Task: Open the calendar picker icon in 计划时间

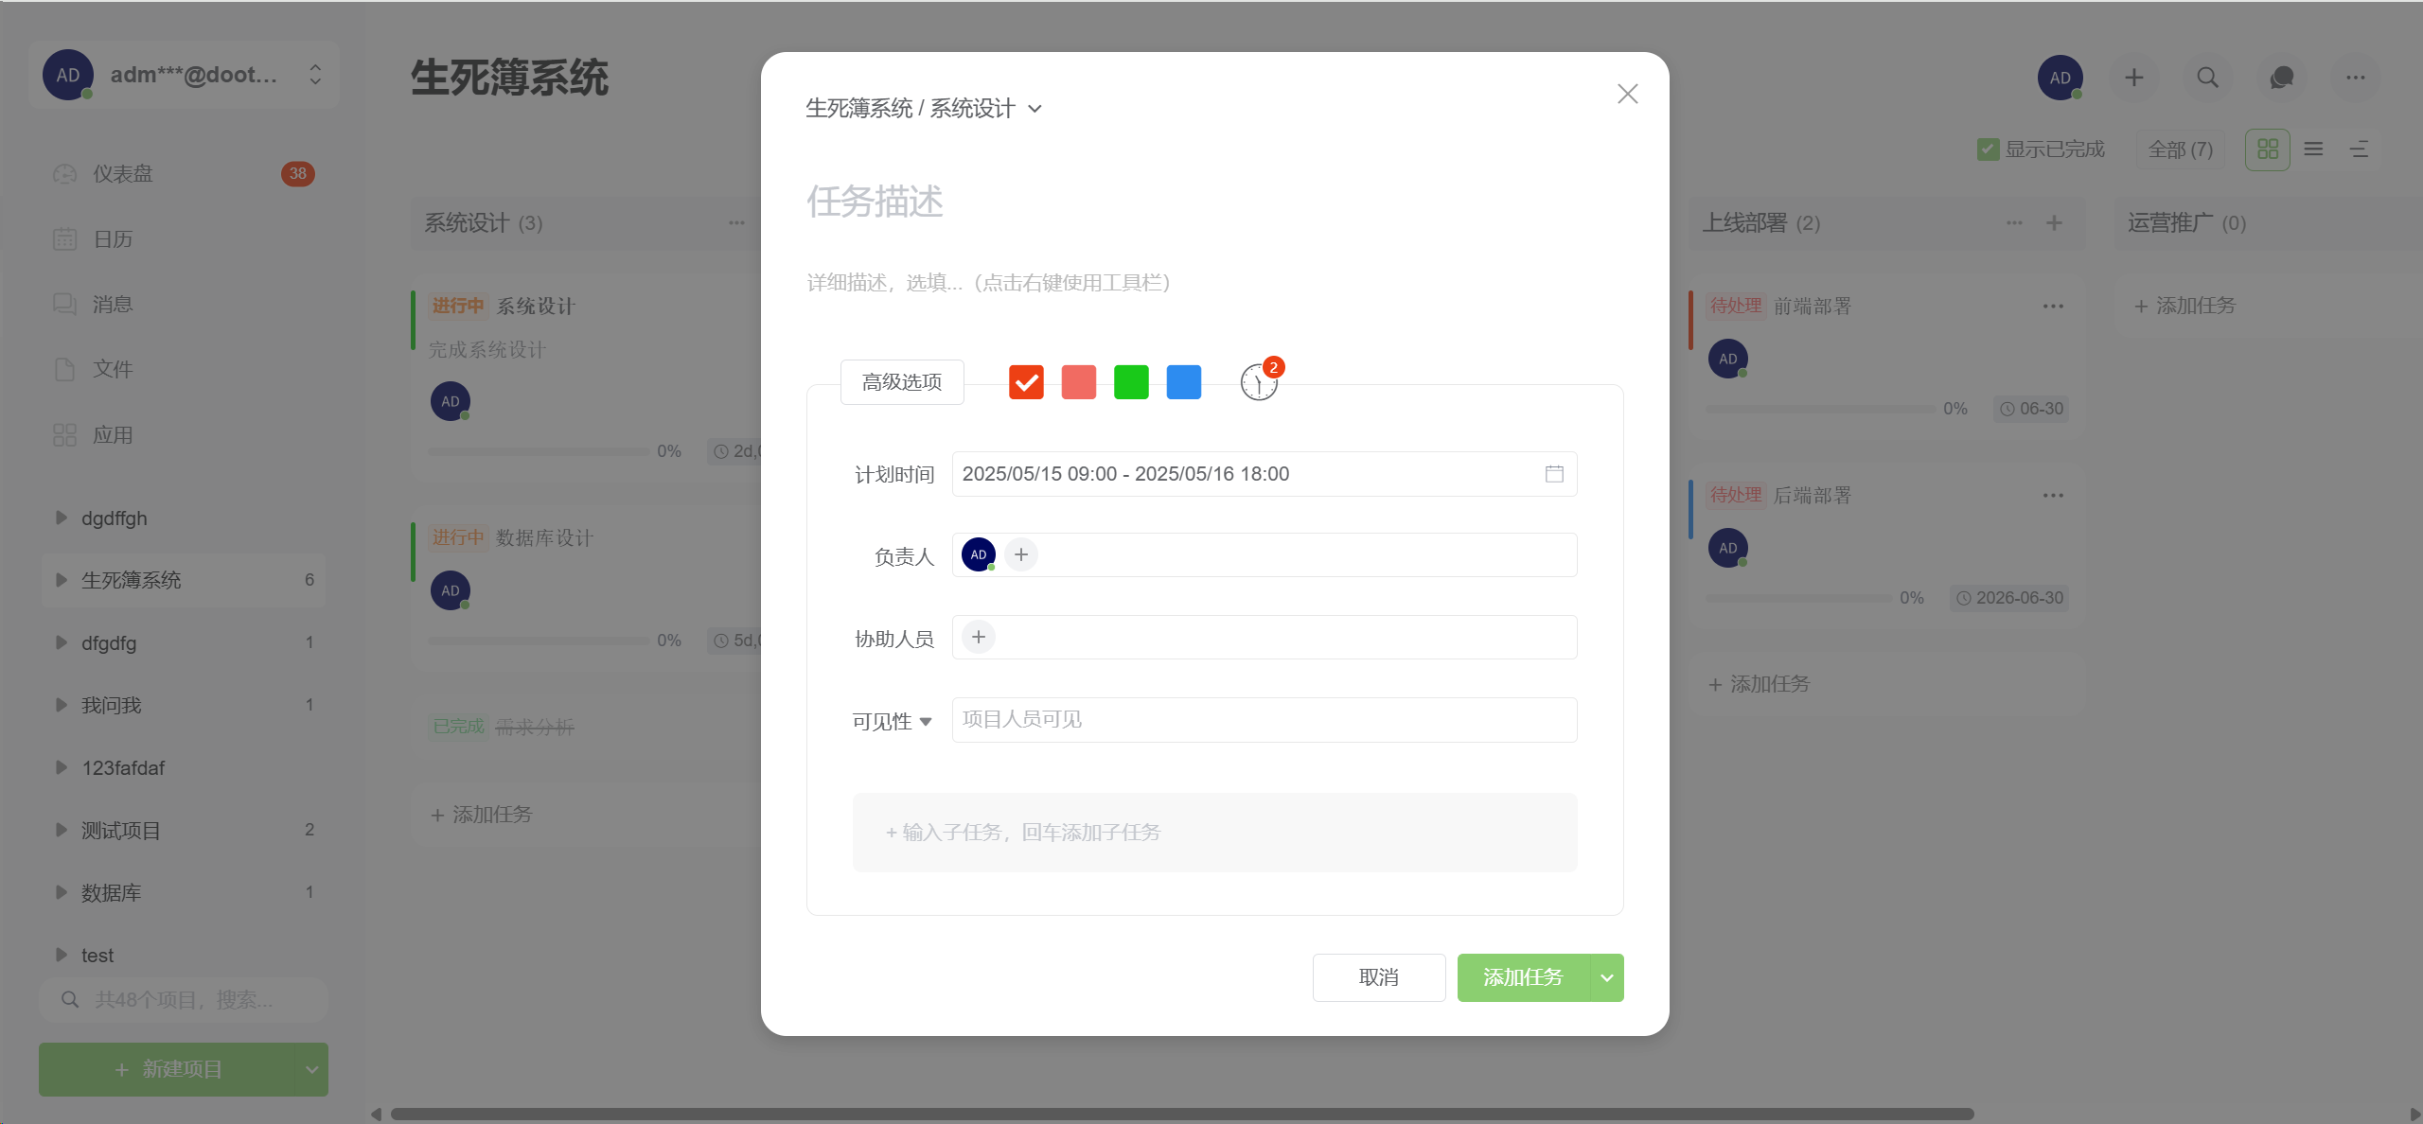Action: click(1553, 474)
